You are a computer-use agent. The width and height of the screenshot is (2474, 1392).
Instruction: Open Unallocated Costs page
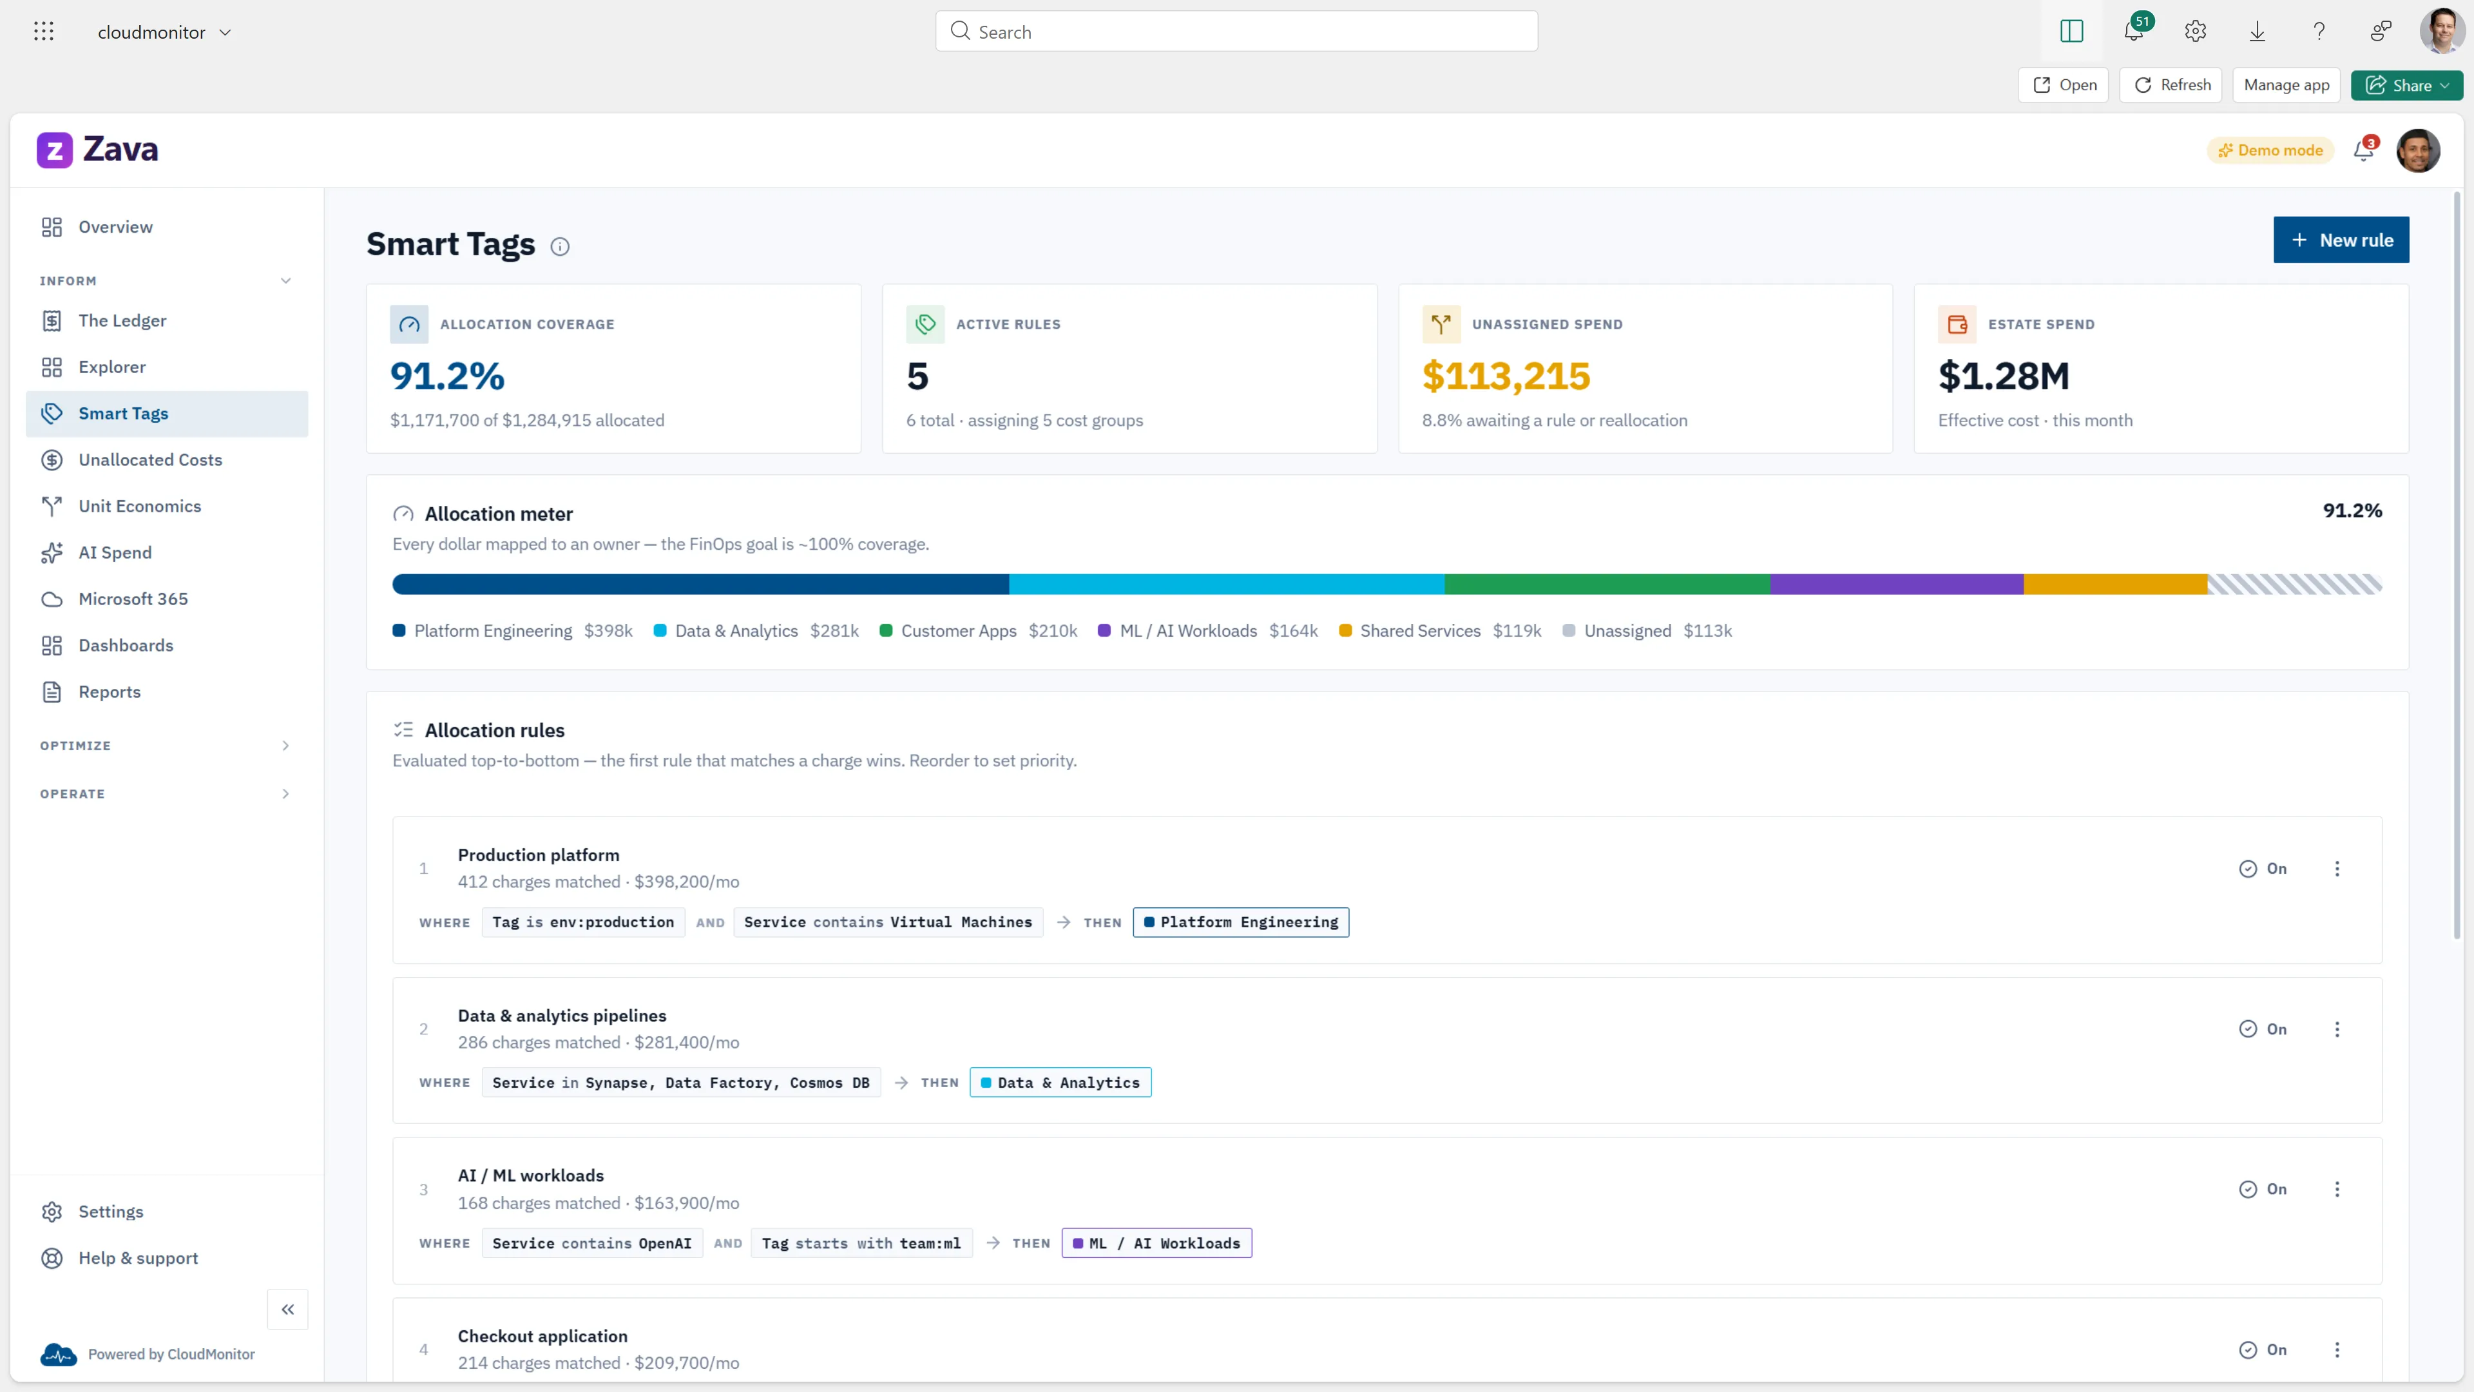click(167, 460)
